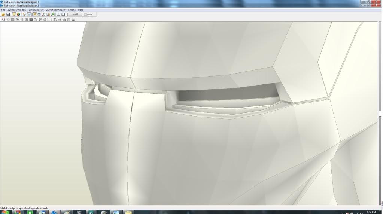
Task: Enable the Auto checkbox
Action: 85,15
